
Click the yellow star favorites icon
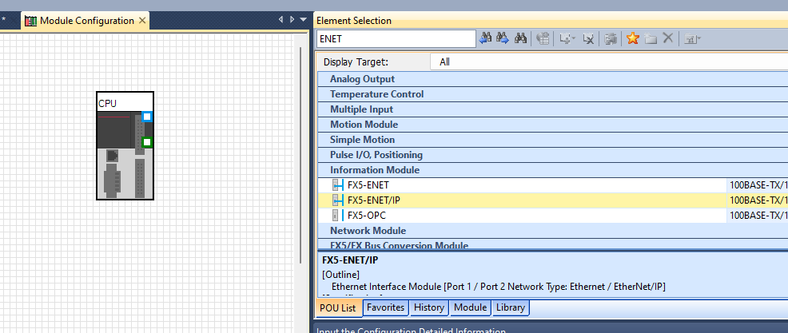click(x=633, y=38)
